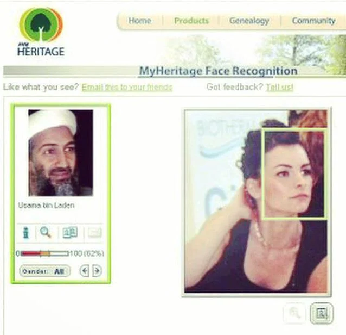Click the matched celebrity photo thumbnail
346x335 pixels.
coord(61,153)
